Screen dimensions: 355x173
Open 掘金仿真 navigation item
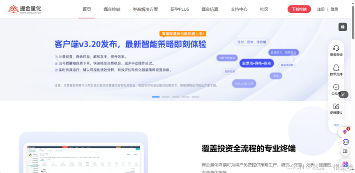coord(210,9)
